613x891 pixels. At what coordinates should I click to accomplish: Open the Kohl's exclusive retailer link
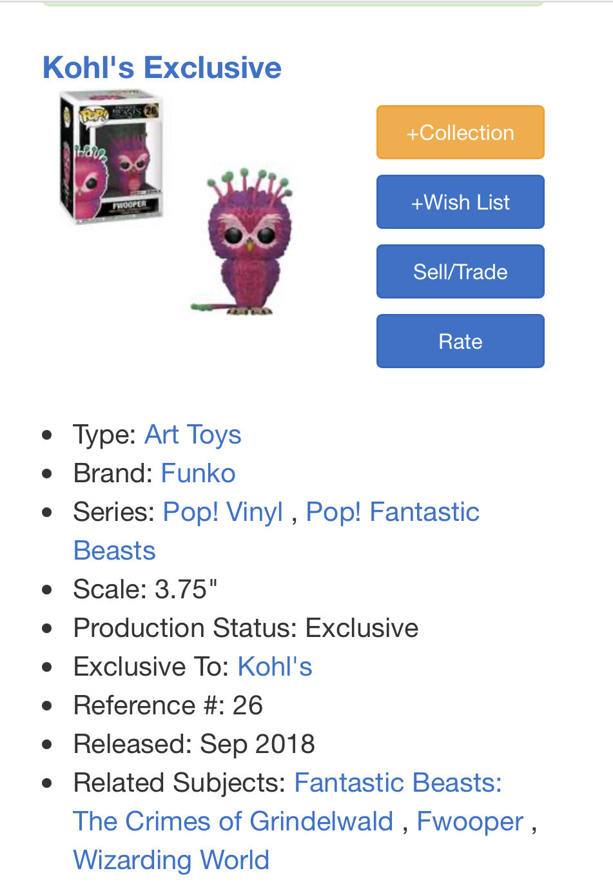[x=275, y=666]
